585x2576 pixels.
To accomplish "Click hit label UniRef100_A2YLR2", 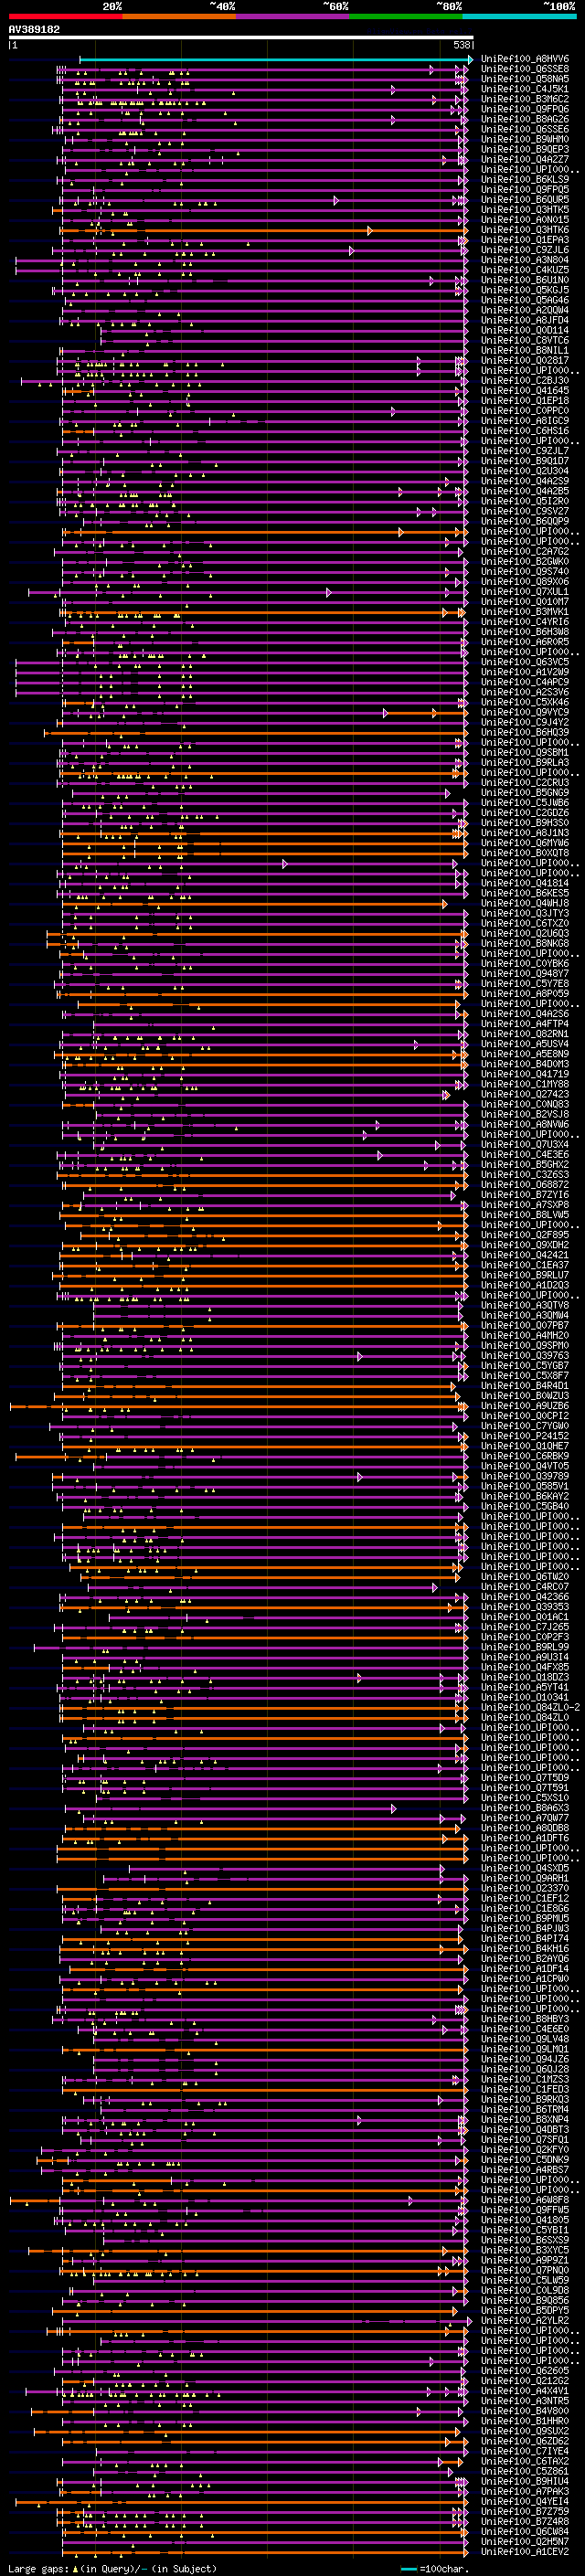I will coord(525,2320).
